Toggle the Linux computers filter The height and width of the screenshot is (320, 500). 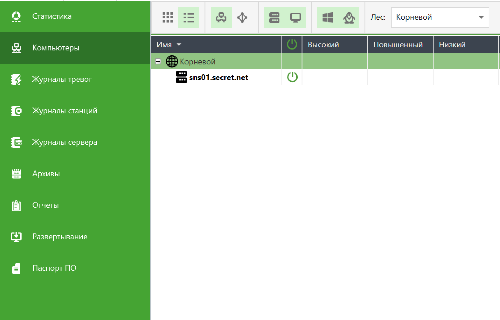[x=349, y=17]
